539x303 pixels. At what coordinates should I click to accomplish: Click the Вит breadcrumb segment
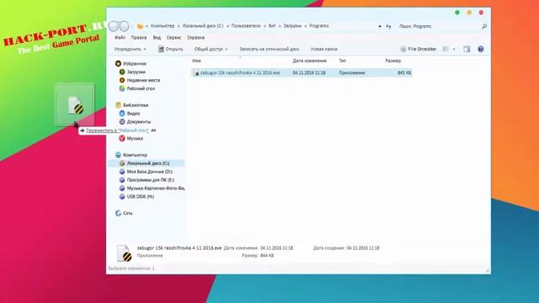[272, 26]
